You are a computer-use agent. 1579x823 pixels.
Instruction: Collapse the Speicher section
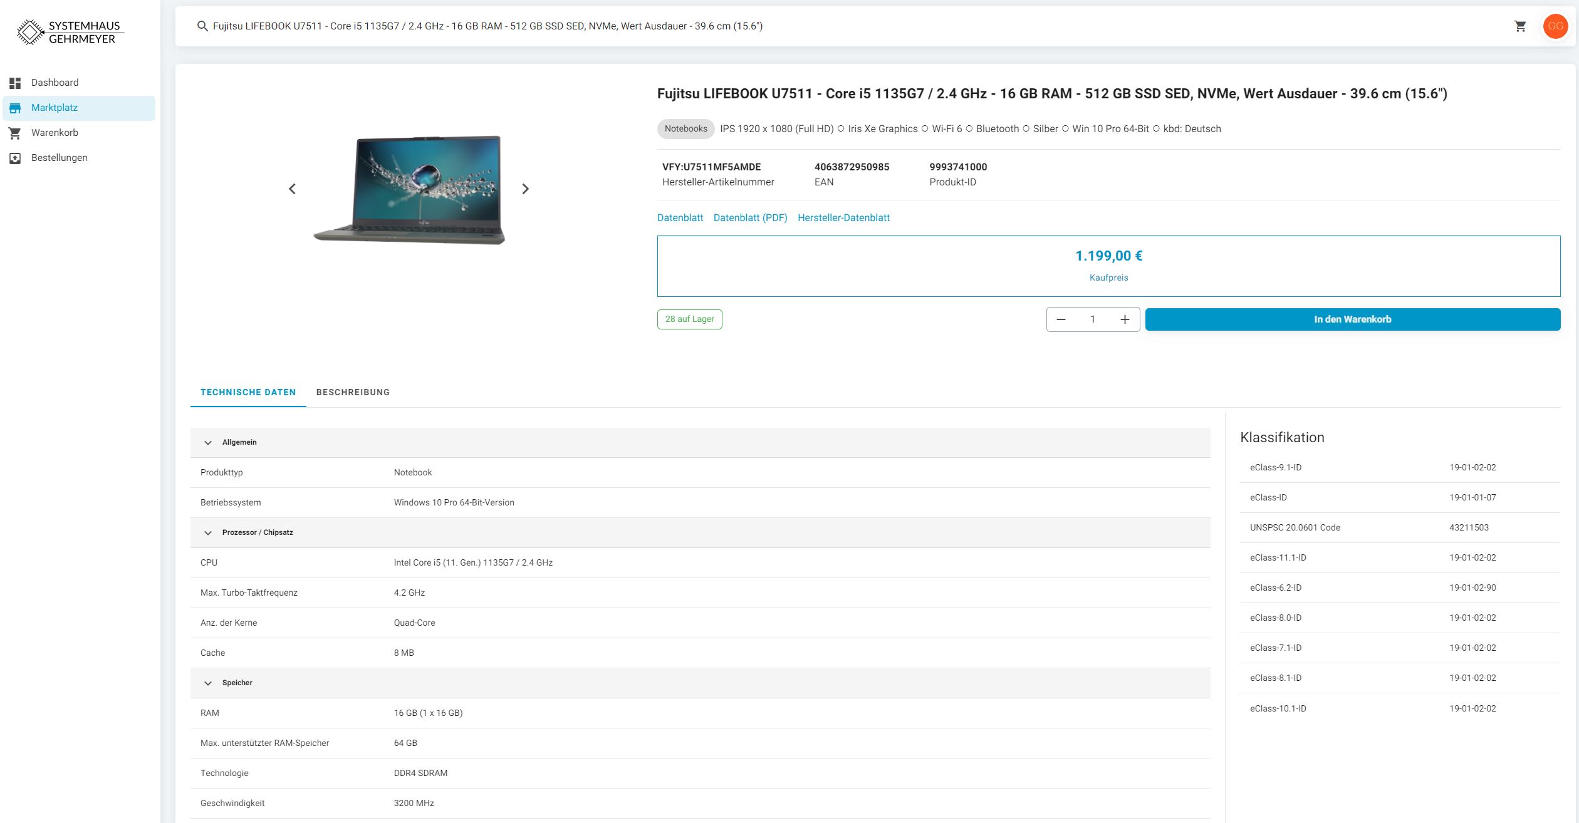[x=208, y=683]
